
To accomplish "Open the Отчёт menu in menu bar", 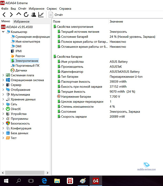I will coord(22,9).
